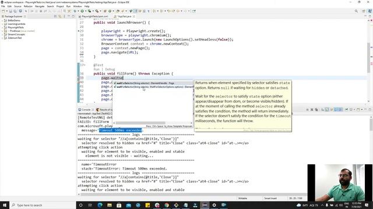373x209 pixels.
Task: Toggle Show Console When Standard Error Changes
Action: tap(340, 110)
